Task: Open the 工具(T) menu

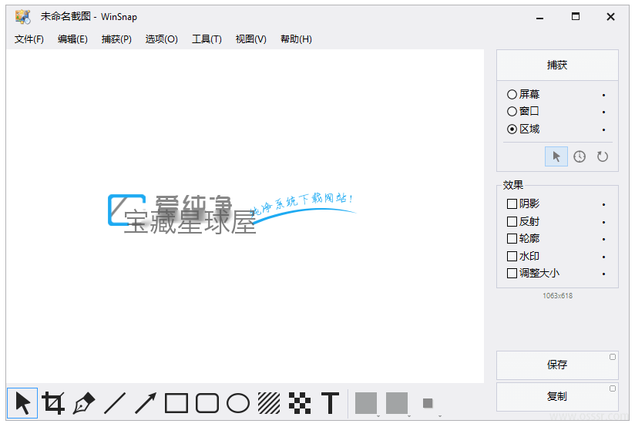Action: point(207,39)
